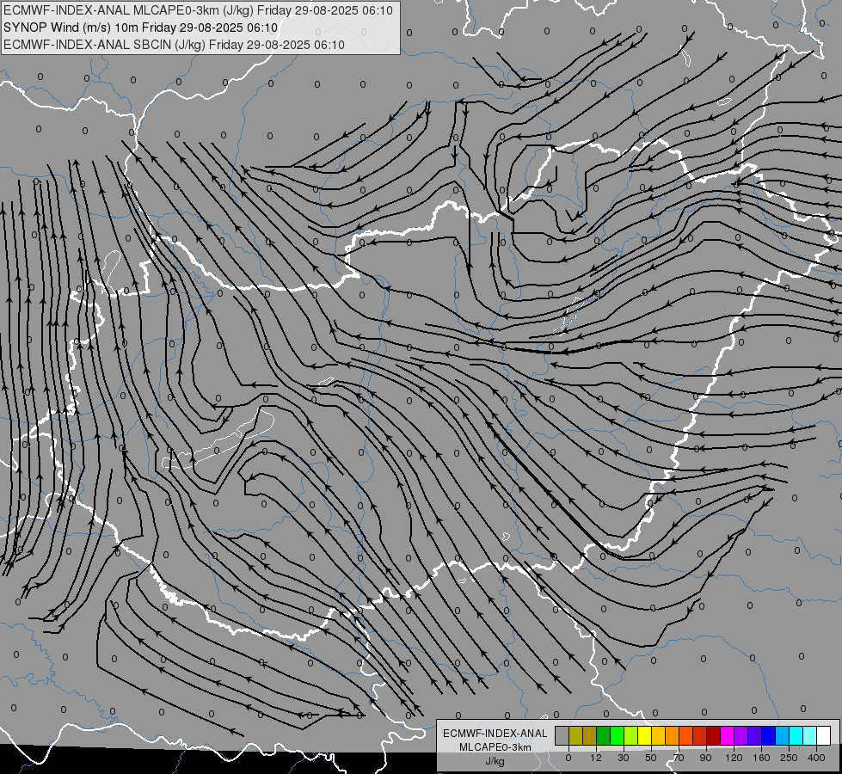Select the 'SYNOP Wind (m/s) 10m' title line
This screenshot has height=774, width=842.
[141, 28]
